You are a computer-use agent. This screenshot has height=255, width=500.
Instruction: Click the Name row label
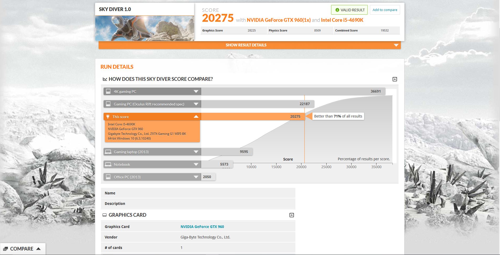(110, 193)
